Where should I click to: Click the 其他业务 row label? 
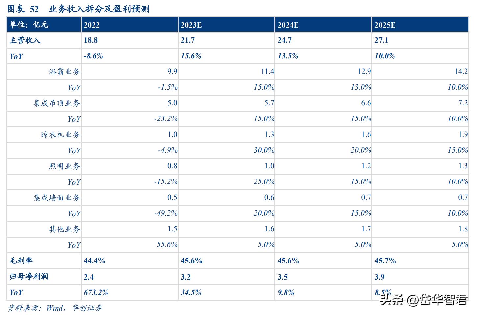(x=64, y=229)
